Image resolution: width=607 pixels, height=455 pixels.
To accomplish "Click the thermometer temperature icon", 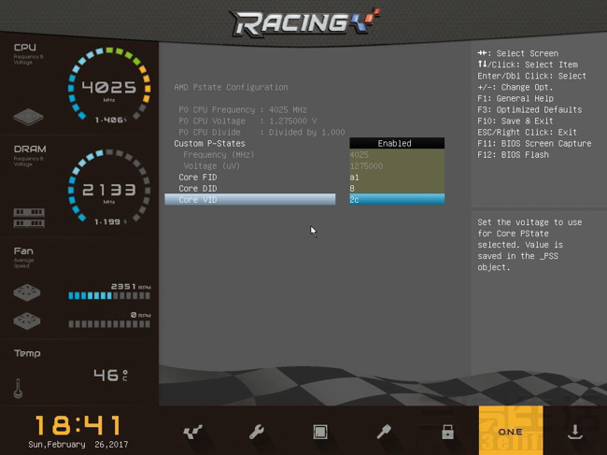I will coord(18,389).
